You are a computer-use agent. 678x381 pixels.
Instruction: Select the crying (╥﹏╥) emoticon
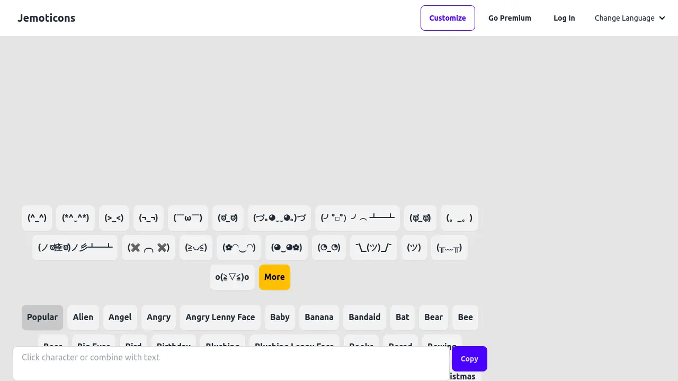tap(449, 248)
